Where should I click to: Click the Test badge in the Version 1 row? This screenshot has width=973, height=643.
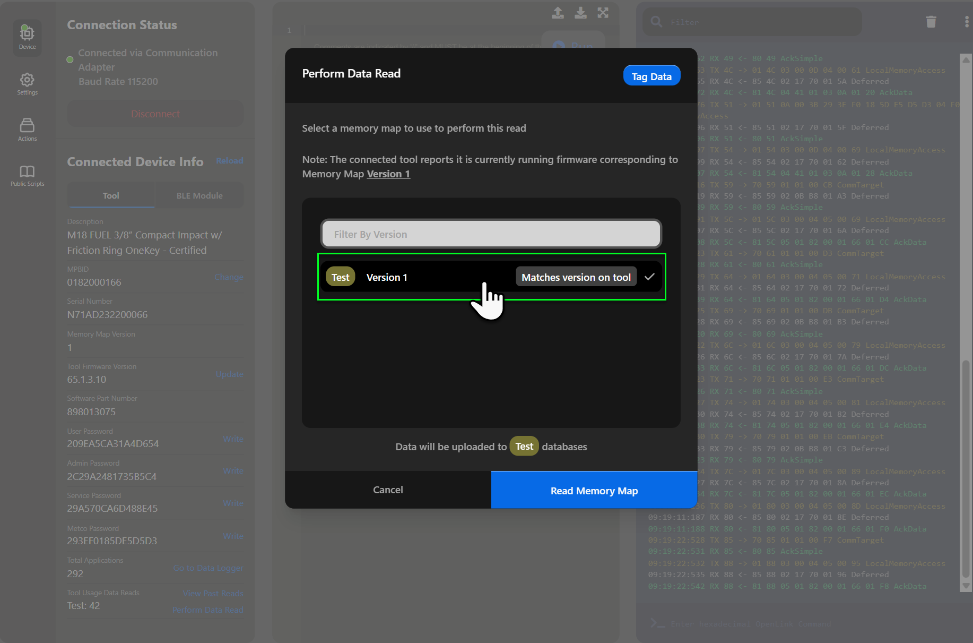click(341, 277)
